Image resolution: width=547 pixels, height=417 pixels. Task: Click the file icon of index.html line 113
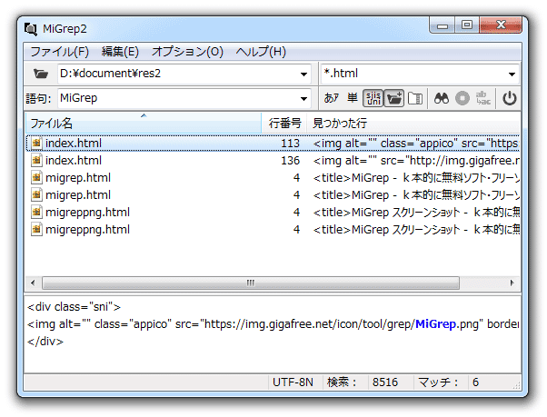(x=36, y=143)
